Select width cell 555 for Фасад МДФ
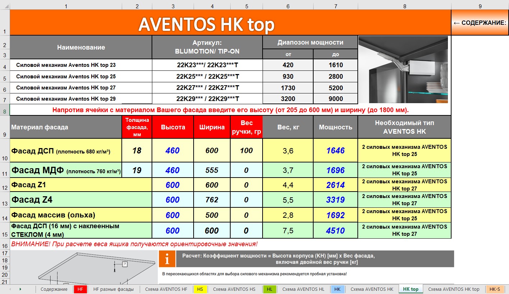This screenshot has height=294, width=509. point(212,170)
